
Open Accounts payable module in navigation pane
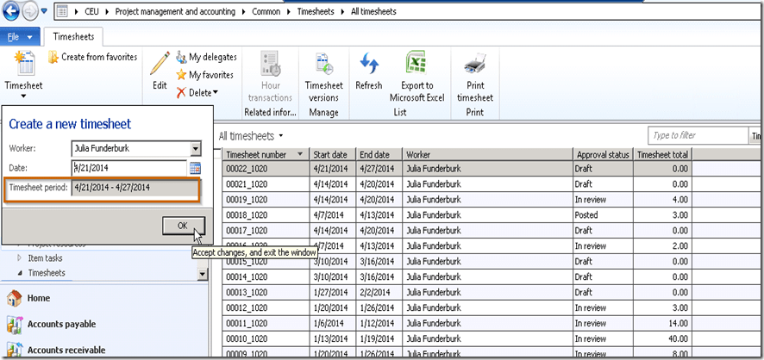click(x=61, y=325)
